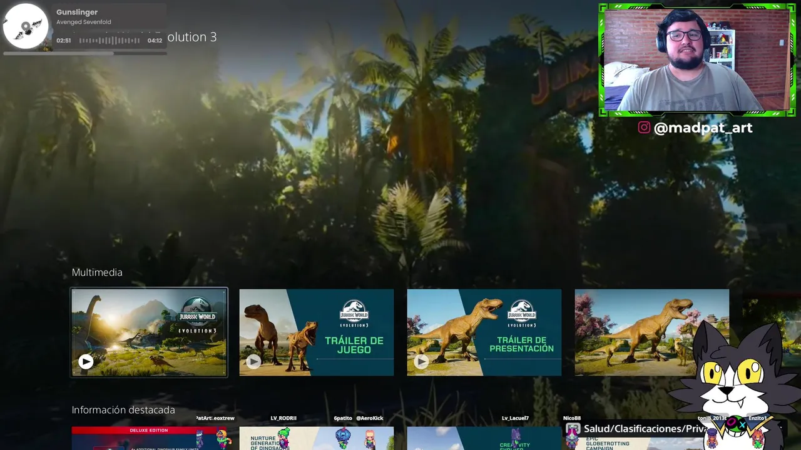Image resolution: width=801 pixels, height=450 pixels.
Task: Play the first Jurassic World Evolution 3 video
Action: [86, 362]
